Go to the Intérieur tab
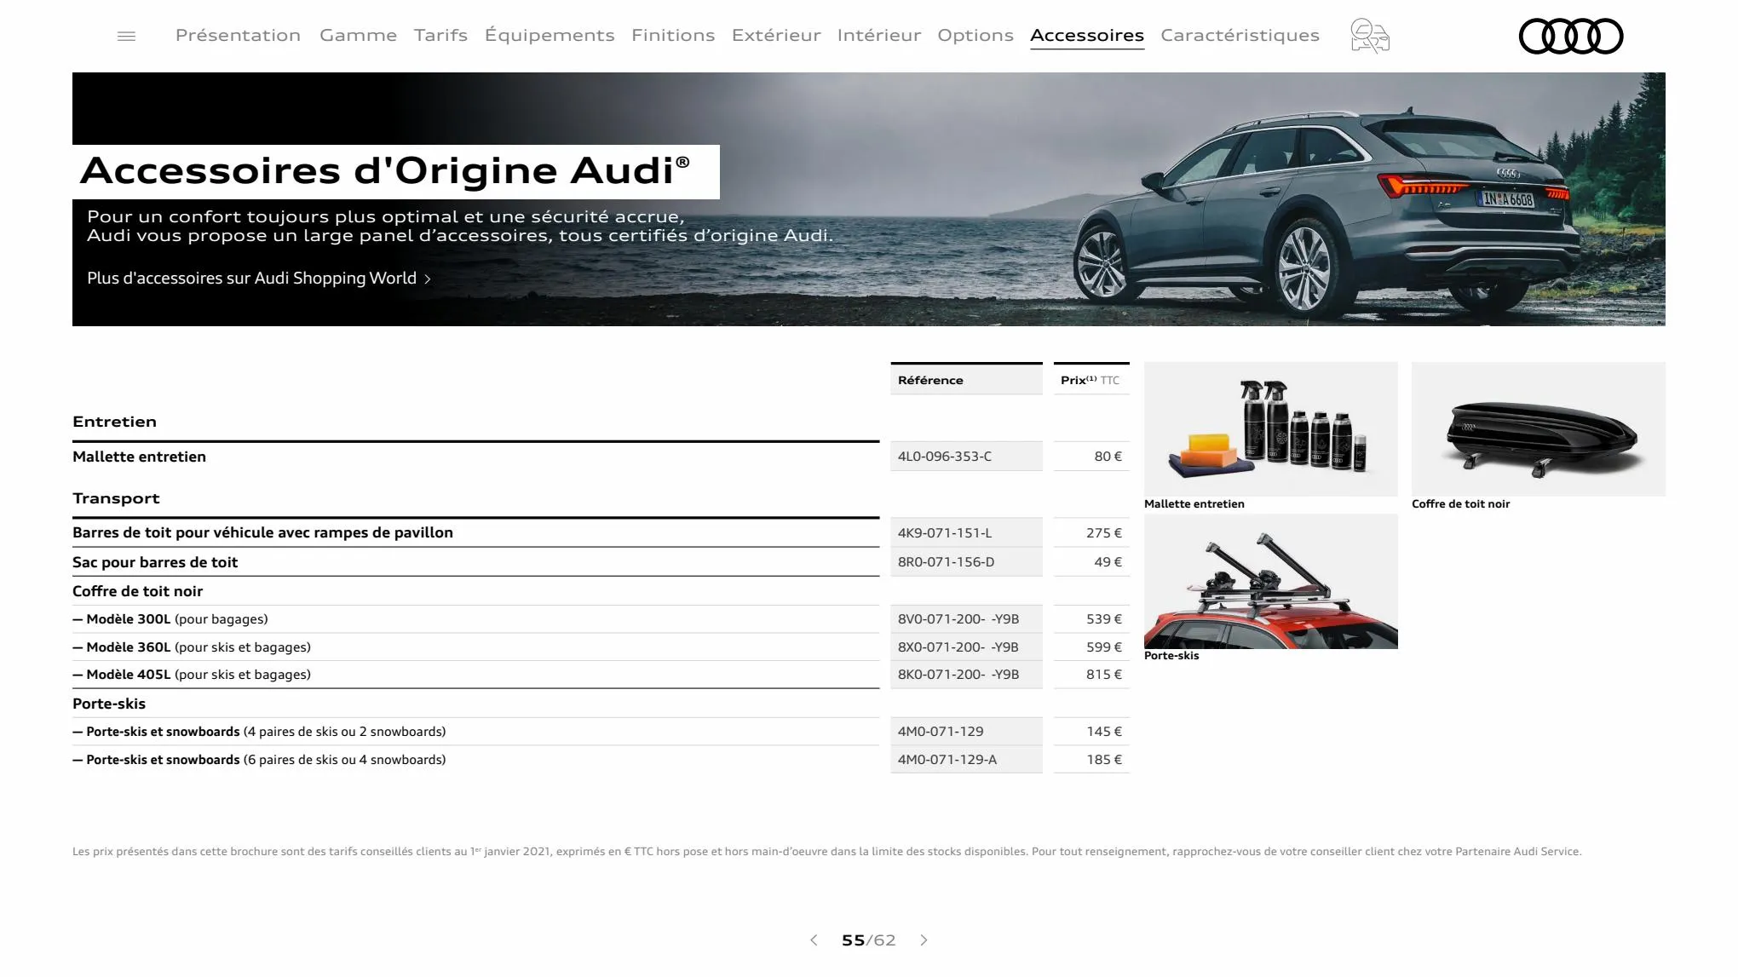This screenshot has height=977, width=1738. [879, 35]
